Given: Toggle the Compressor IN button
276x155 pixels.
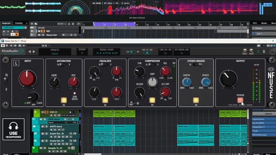Looking at the screenshot, I should click(152, 100).
